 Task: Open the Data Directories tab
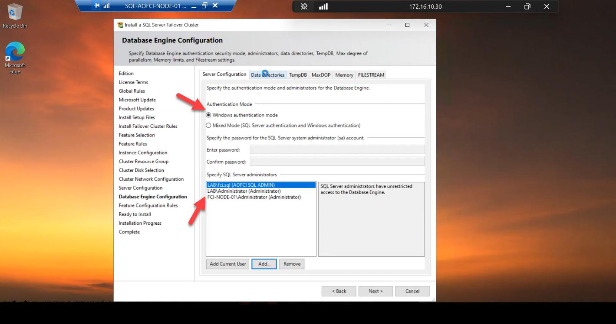pos(267,75)
